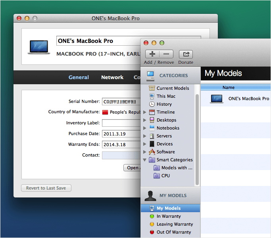Click the Warranty Ends field
This screenshot has height=238, width=271.
coord(121,145)
